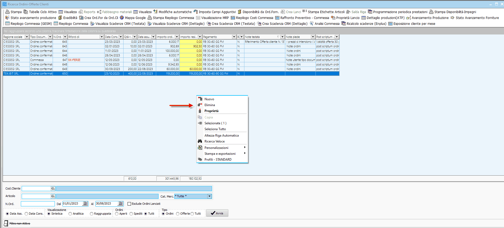
Task: Click Disponibilità da Ord.Forn. icon
Action: (240, 12)
